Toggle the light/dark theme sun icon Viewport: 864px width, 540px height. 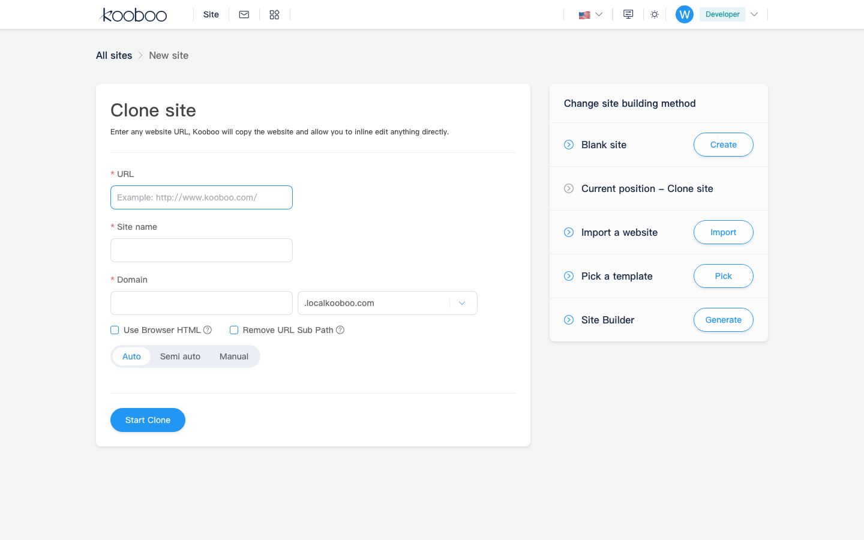655,14
